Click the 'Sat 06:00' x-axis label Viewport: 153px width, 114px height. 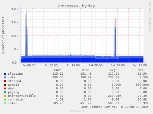[x=118, y=65]
